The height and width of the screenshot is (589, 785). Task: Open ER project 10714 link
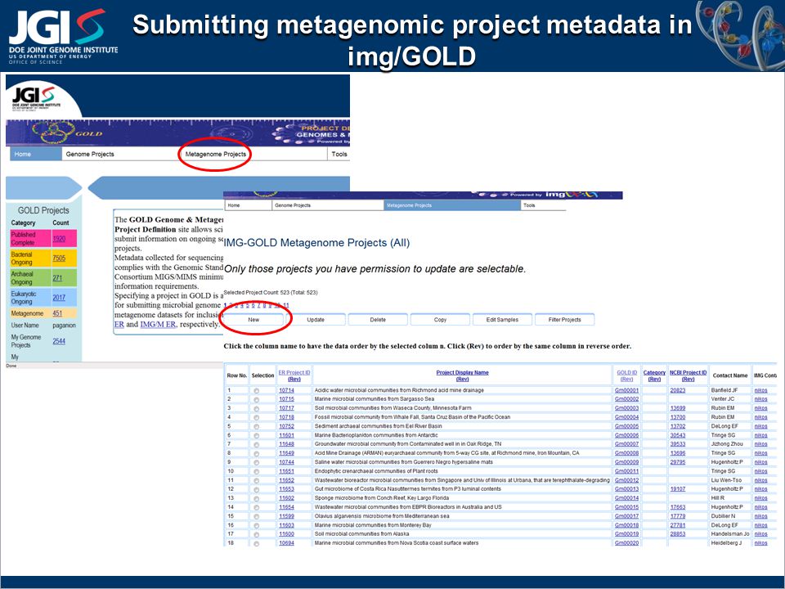tap(286, 390)
